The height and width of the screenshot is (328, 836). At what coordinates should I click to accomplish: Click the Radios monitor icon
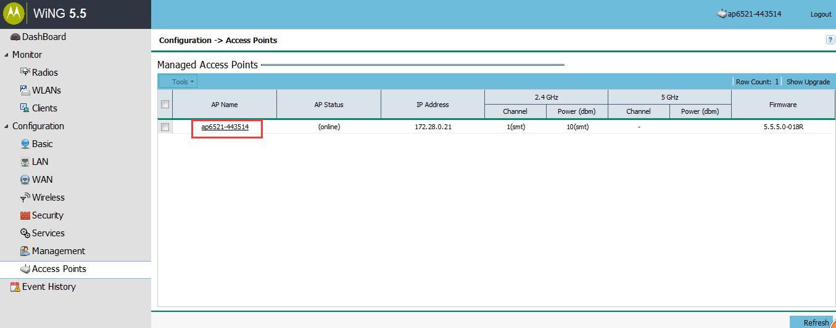[25, 72]
